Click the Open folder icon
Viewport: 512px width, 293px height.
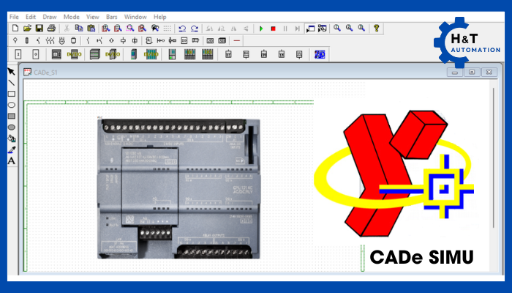point(27,28)
